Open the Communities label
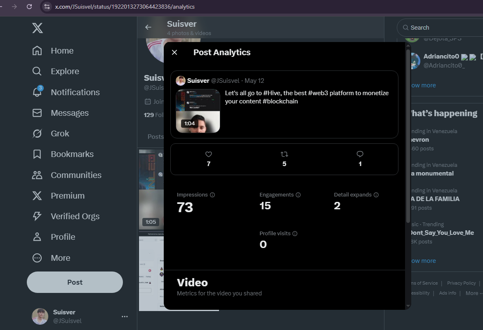483x330 pixels. pos(76,175)
